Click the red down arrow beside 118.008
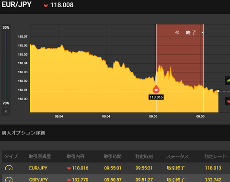This screenshot has height=182, width=230. 46,6
